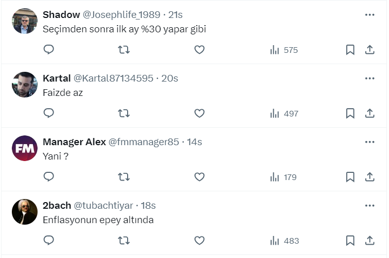The width and height of the screenshot is (389, 258).
Task: Open more options on Kartal's tweet
Action: pyautogui.click(x=369, y=78)
